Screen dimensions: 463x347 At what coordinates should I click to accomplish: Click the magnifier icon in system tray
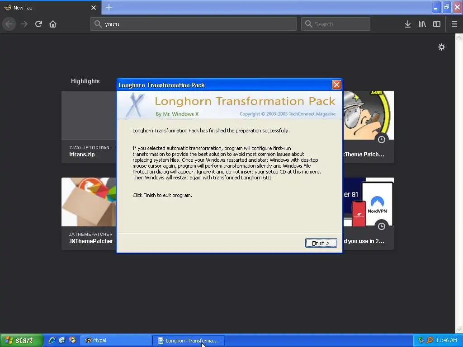click(x=430, y=341)
